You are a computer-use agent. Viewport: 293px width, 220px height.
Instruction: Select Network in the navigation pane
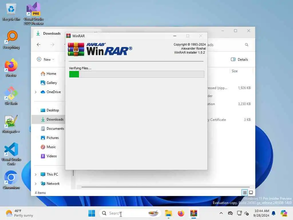[x=50, y=184]
